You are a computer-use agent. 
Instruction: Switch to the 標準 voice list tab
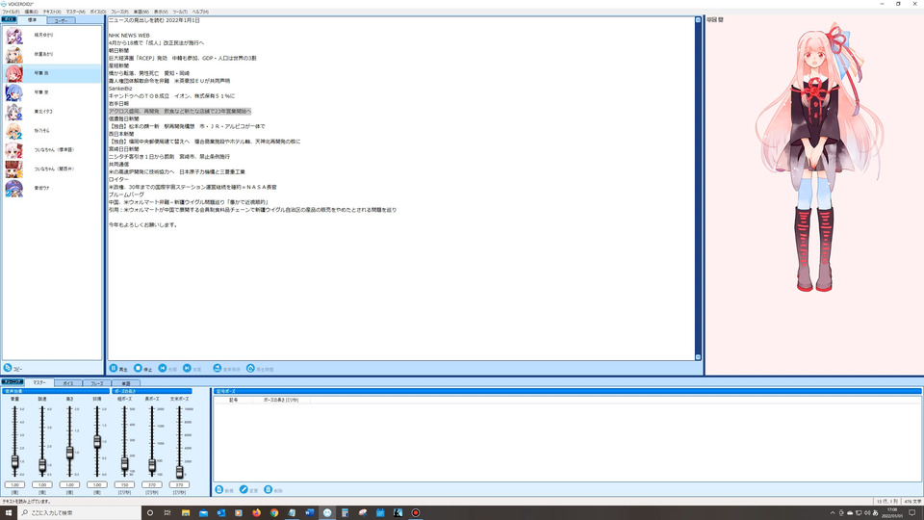(33, 20)
